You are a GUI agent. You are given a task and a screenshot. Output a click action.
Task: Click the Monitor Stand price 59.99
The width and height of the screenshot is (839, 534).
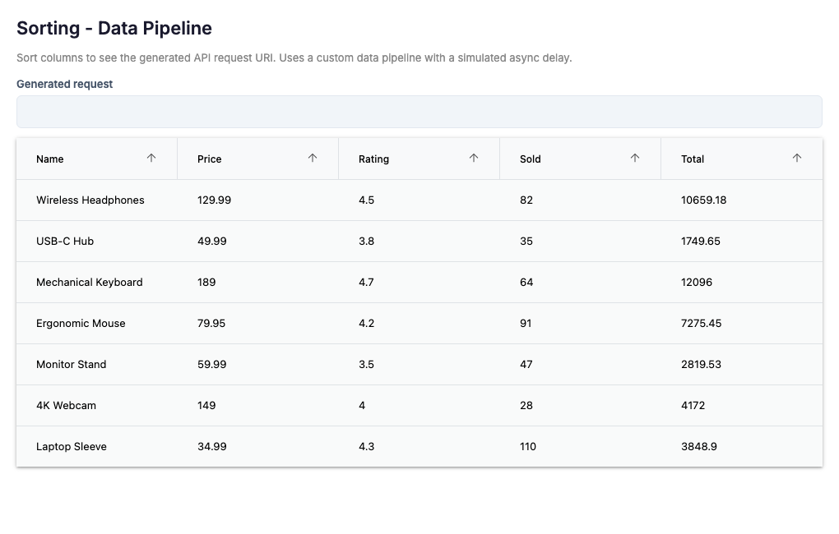click(212, 365)
